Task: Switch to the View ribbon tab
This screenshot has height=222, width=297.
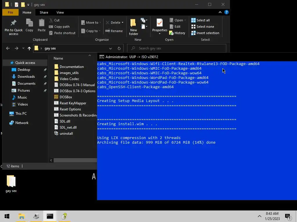Action: 60,12
